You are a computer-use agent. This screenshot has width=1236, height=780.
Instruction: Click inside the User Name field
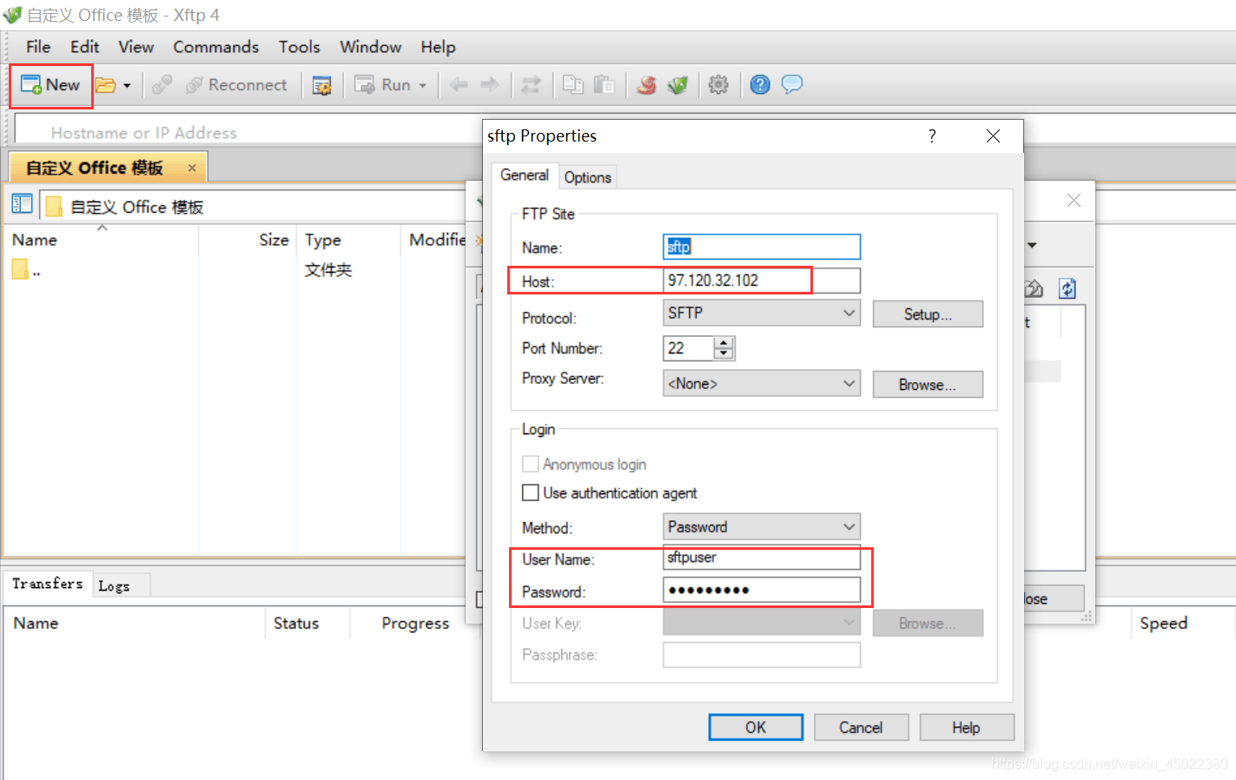point(762,558)
